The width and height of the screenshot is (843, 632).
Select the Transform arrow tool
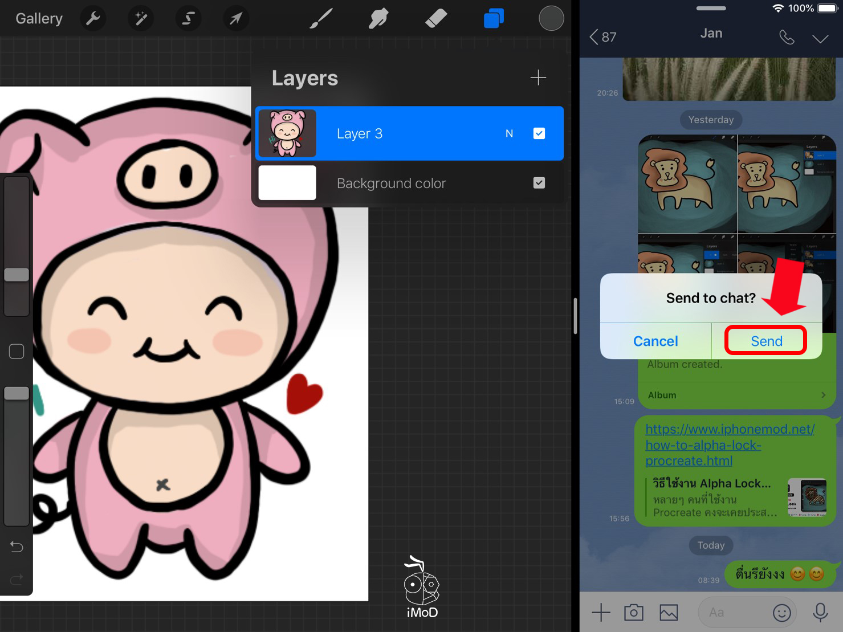pos(235,19)
